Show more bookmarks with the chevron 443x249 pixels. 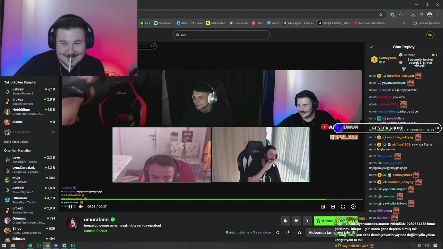click(x=404, y=23)
